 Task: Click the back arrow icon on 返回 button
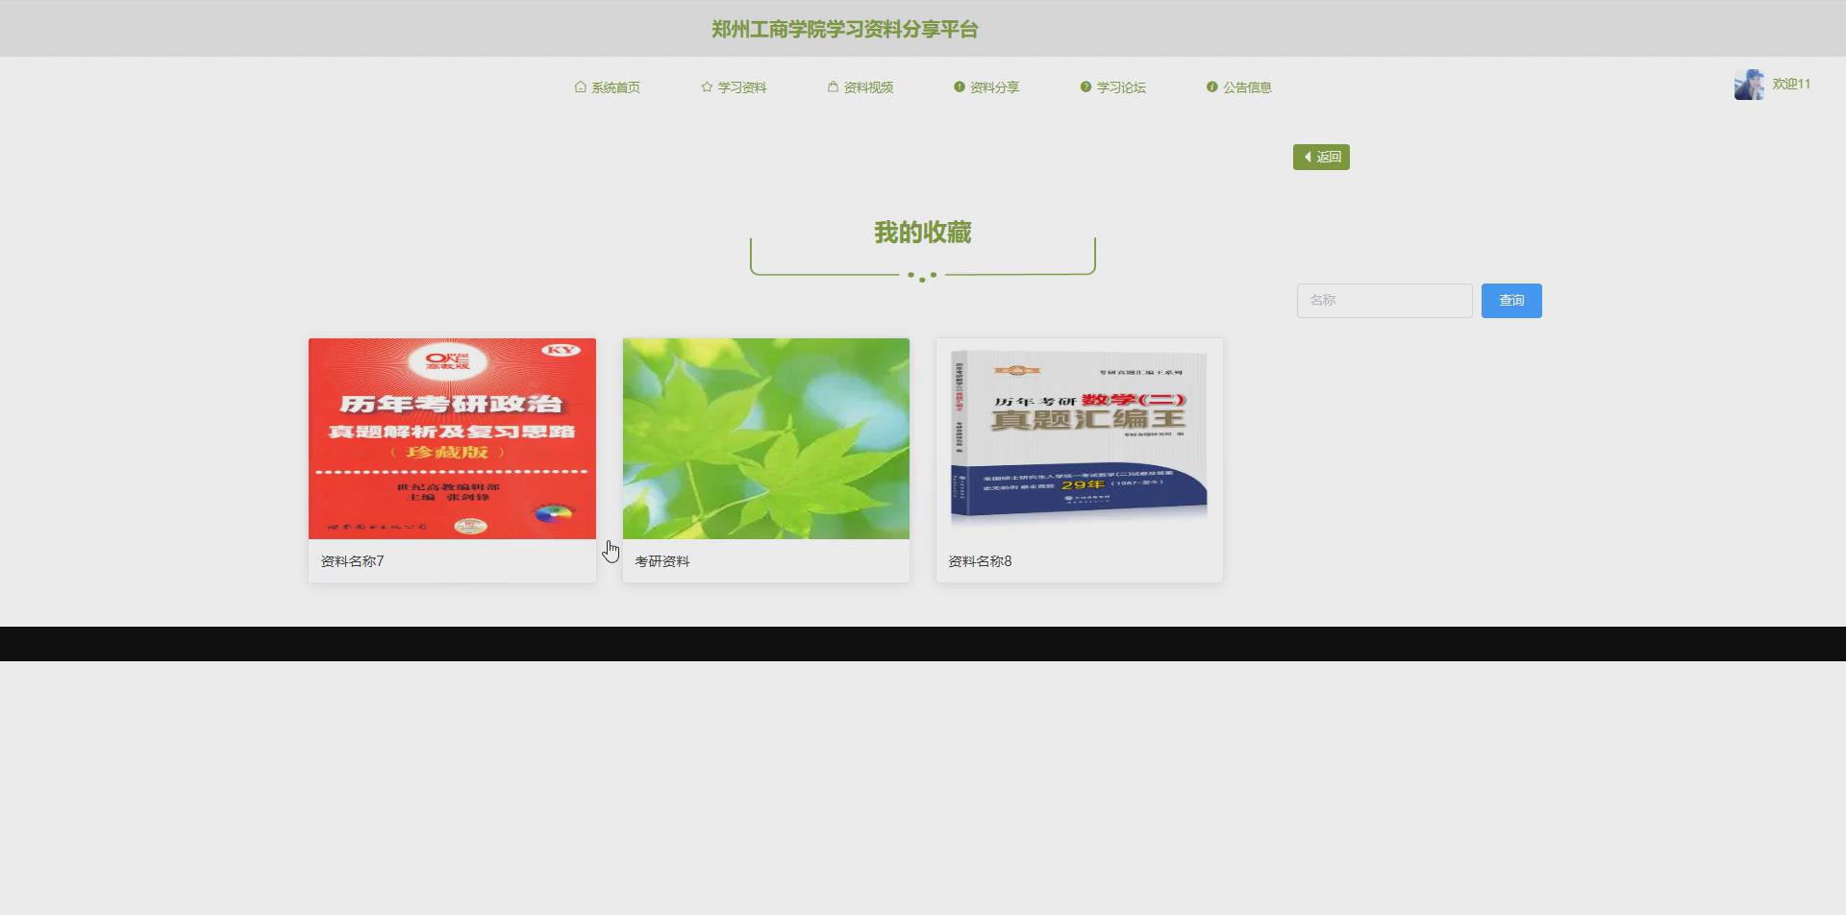[1308, 156]
